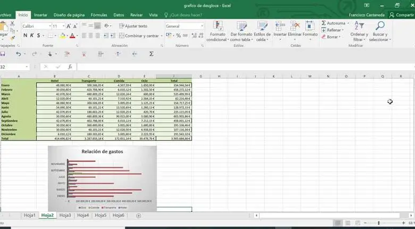This screenshot has width=415, height=229.
Task: Switch to the Vista tab
Action: point(153,15)
